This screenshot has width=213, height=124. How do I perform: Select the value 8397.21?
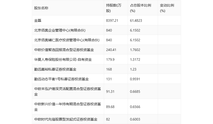pos(112,20)
